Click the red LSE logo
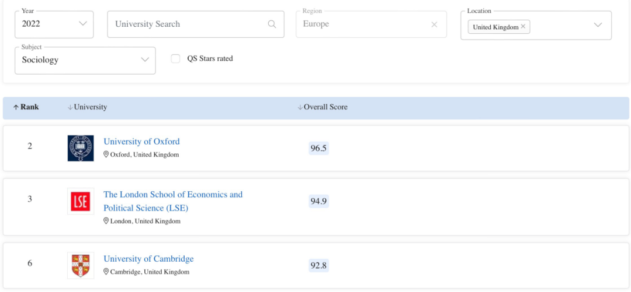The height and width of the screenshot is (292, 631). tap(81, 201)
